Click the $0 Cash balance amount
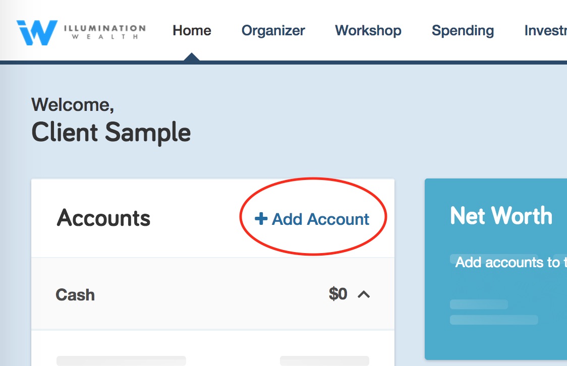This screenshot has width=567, height=366. tap(338, 294)
